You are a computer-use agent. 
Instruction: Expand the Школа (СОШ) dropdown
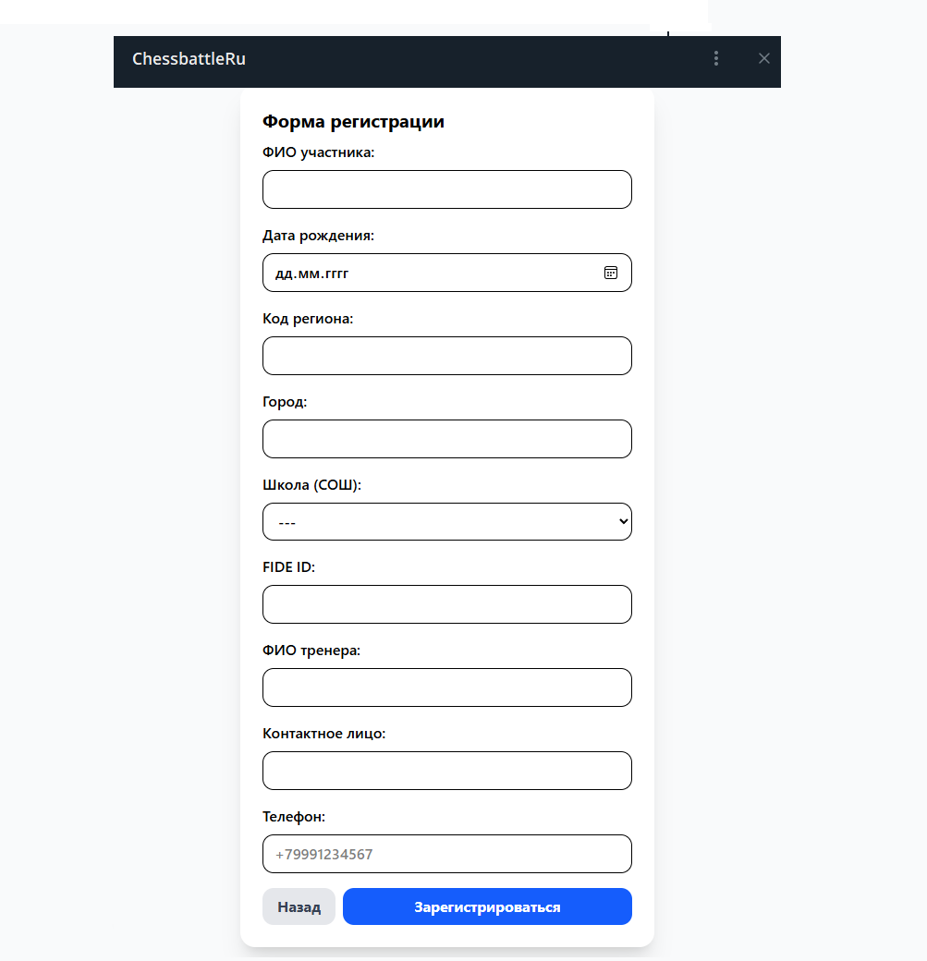pyautogui.click(x=447, y=522)
